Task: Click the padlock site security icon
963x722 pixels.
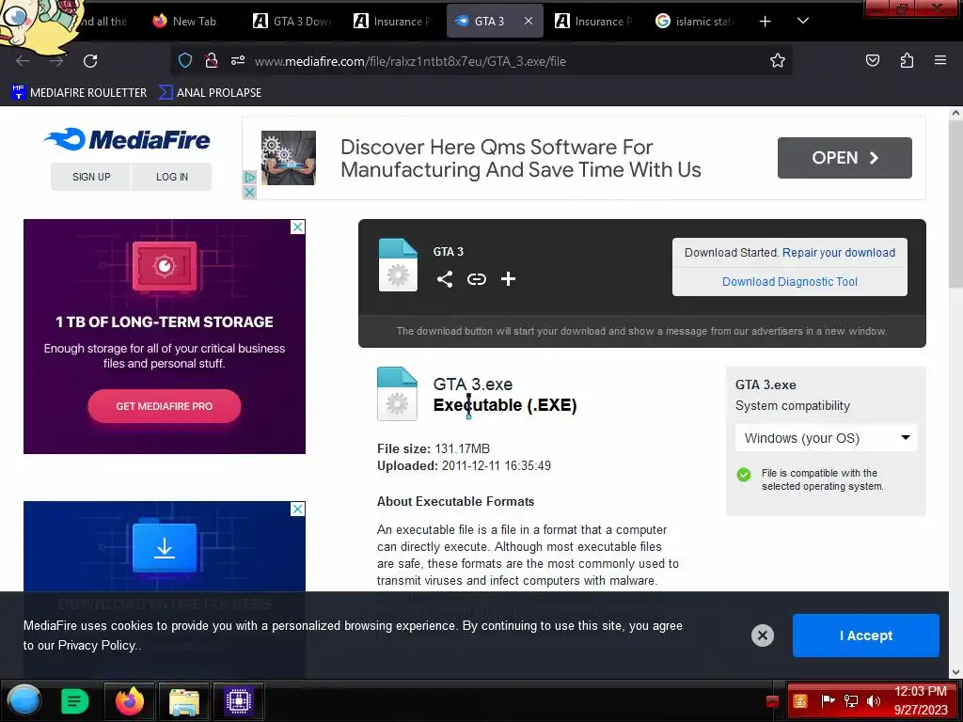Action: [212, 60]
